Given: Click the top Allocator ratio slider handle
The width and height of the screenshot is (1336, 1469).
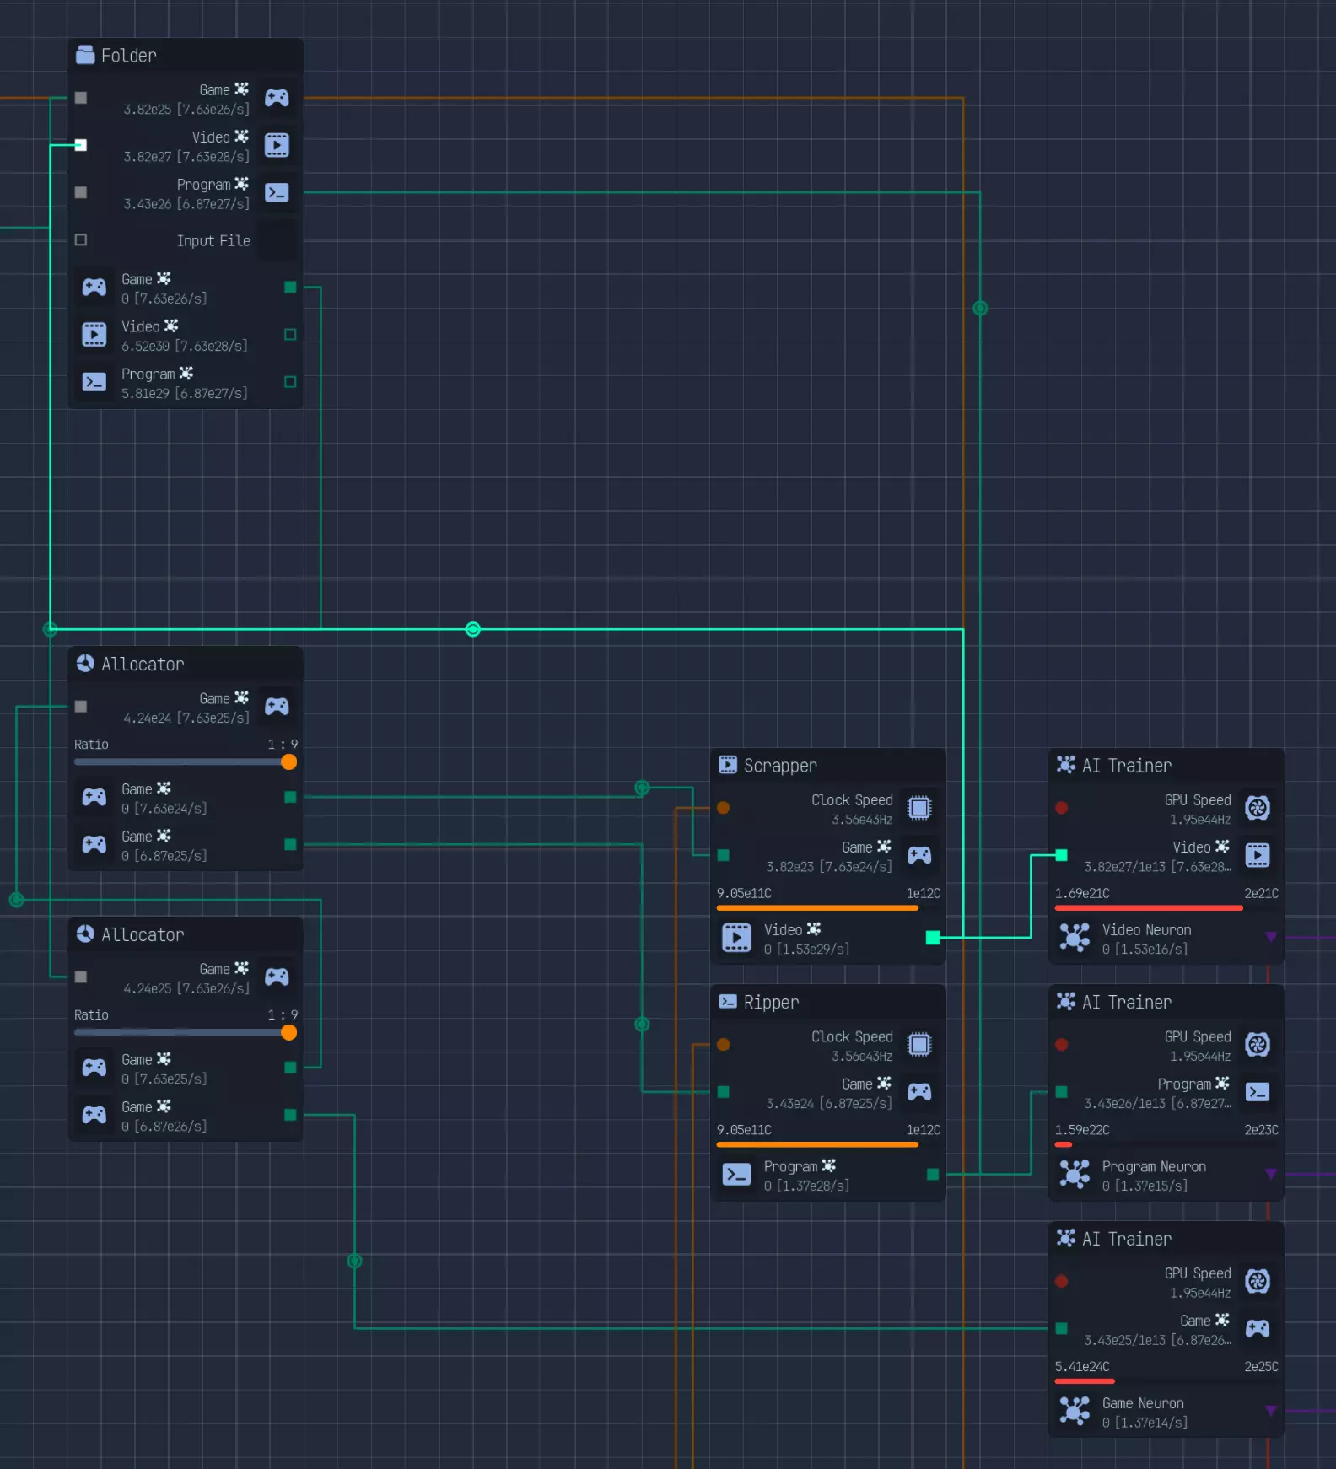Looking at the screenshot, I should click(288, 762).
